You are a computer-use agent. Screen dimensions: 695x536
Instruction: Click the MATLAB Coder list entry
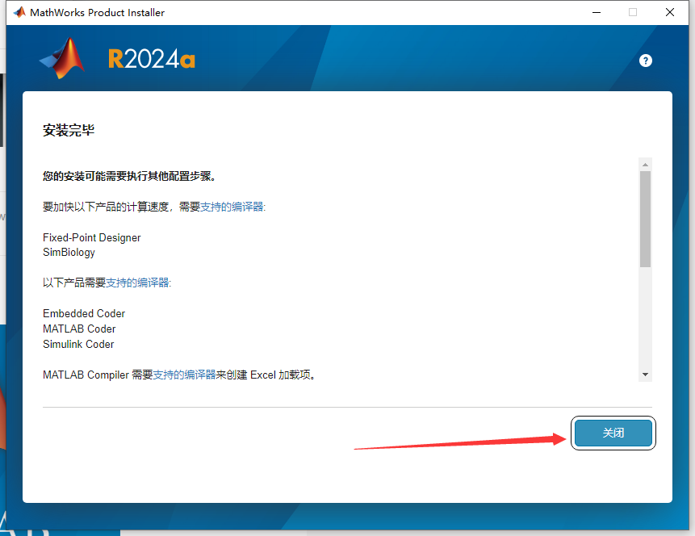click(x=78, y=329)
